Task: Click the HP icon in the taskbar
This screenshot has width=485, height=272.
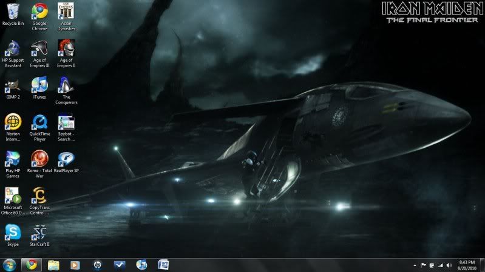Action: pos(97,265)
